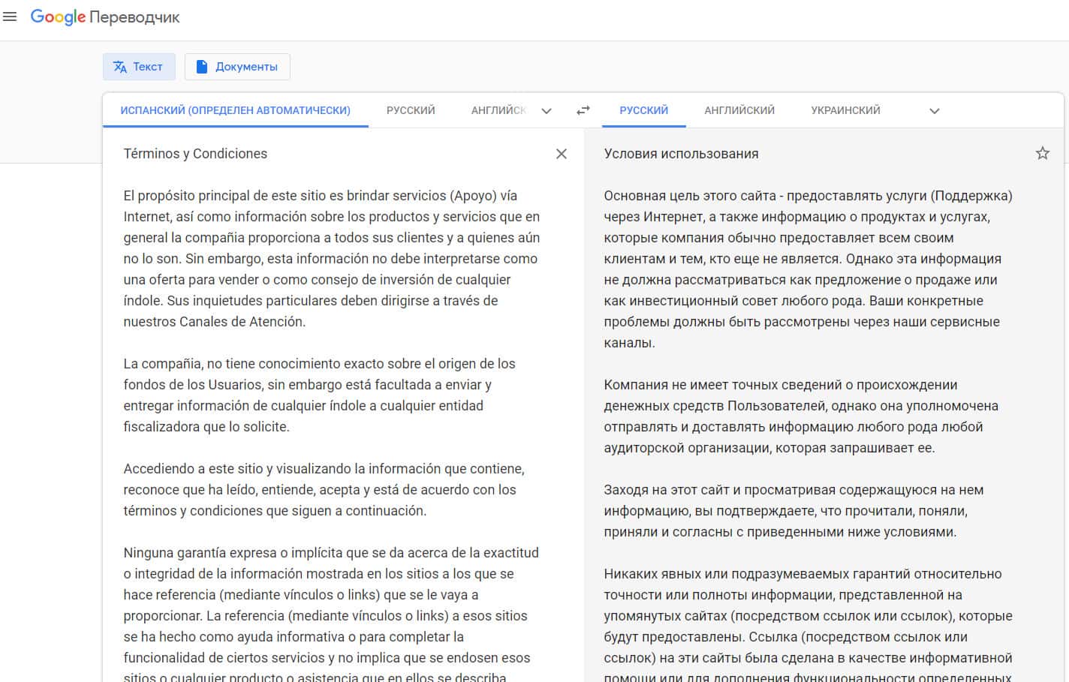
Task: Click the translated heading 'Условия использования'
Action: point(681,154)
